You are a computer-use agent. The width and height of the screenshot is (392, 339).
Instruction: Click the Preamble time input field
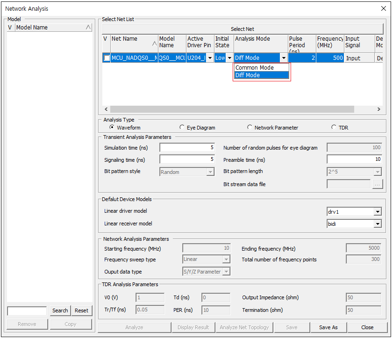tap(354, 159)
